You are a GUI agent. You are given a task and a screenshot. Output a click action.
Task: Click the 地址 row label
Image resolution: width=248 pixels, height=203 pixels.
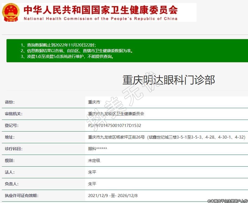pyautogui.click(x=10, y=137)
